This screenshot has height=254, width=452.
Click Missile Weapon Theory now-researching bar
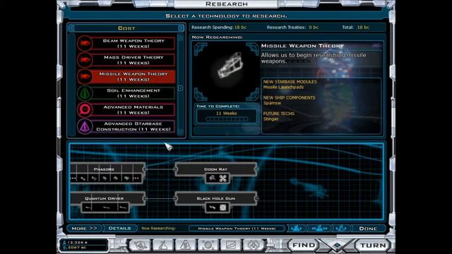pos(237,229)
